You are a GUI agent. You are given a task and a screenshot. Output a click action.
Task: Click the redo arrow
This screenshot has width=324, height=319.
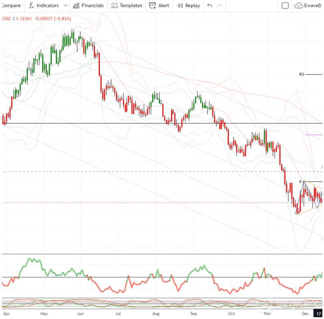[220, 6]
